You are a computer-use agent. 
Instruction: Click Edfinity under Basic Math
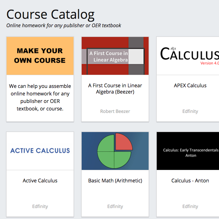(115, 206)
